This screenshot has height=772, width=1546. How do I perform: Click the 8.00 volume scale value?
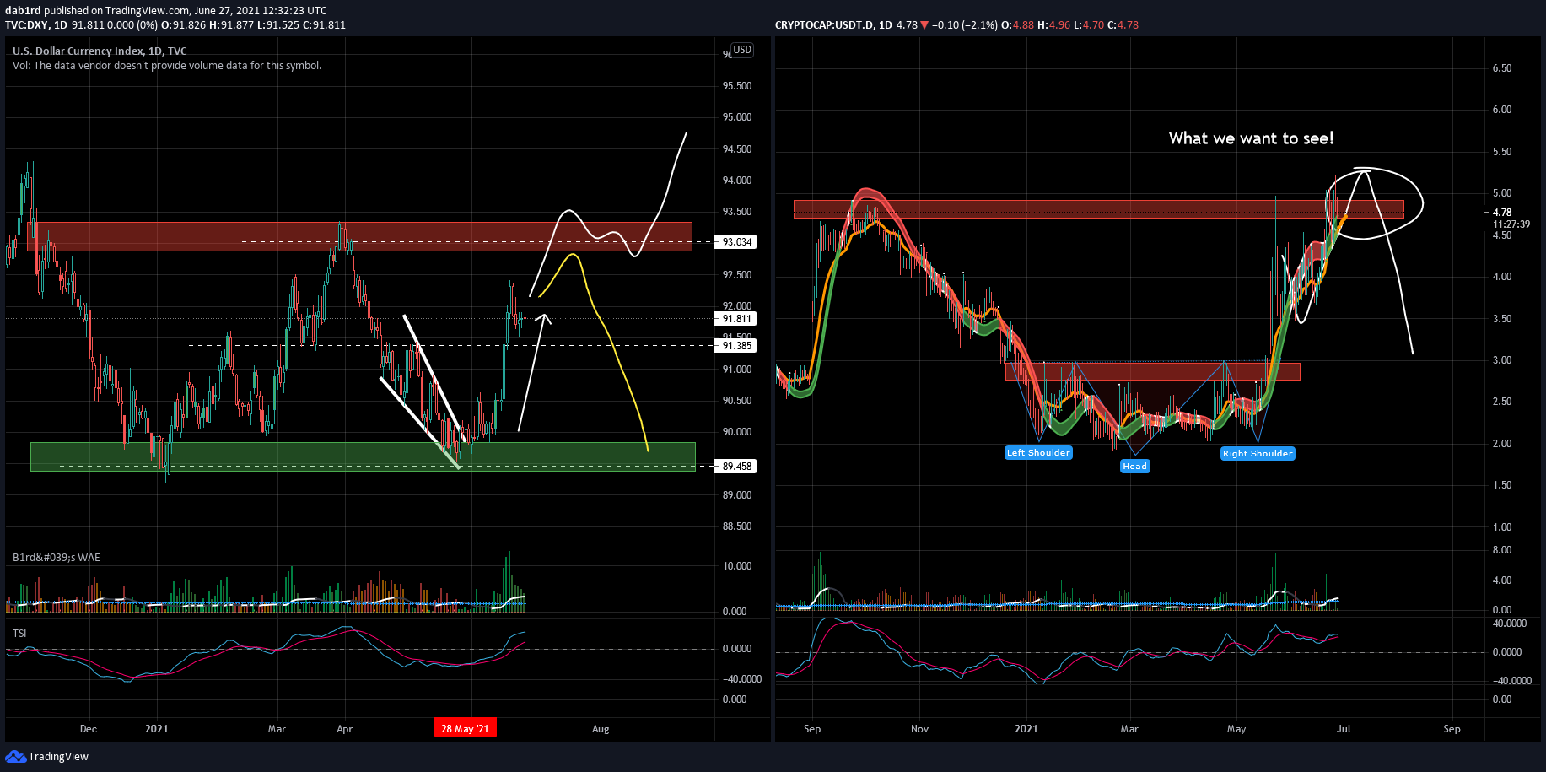coord(1502,550)
